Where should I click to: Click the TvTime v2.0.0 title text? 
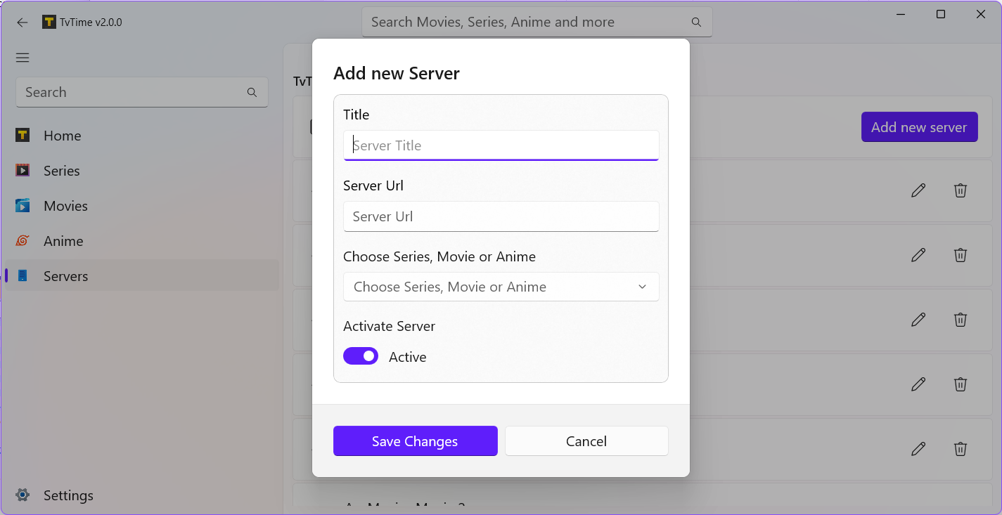tap(91, 22)
